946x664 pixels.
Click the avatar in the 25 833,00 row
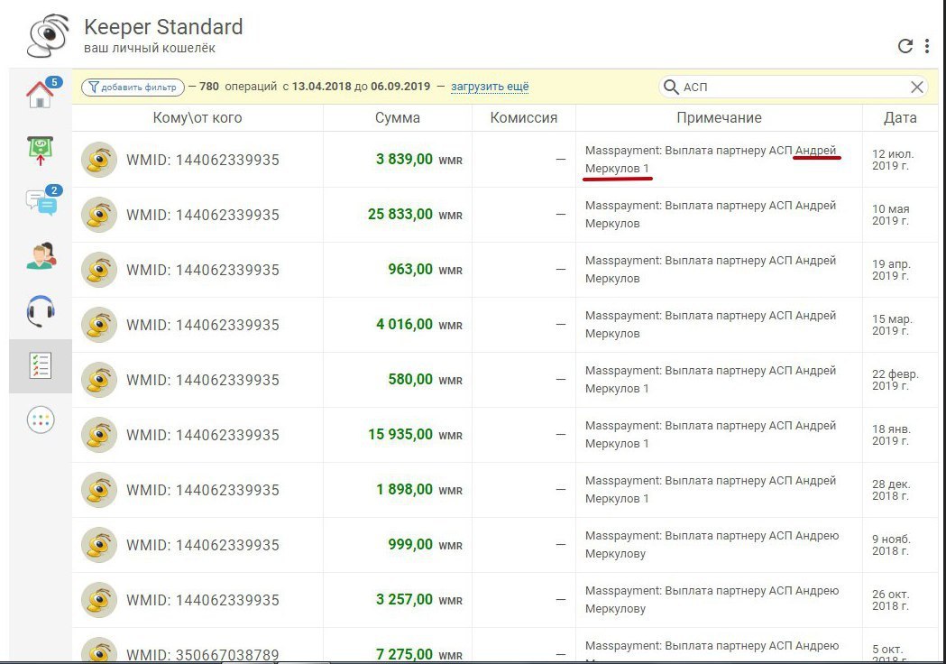click(99, 215)
